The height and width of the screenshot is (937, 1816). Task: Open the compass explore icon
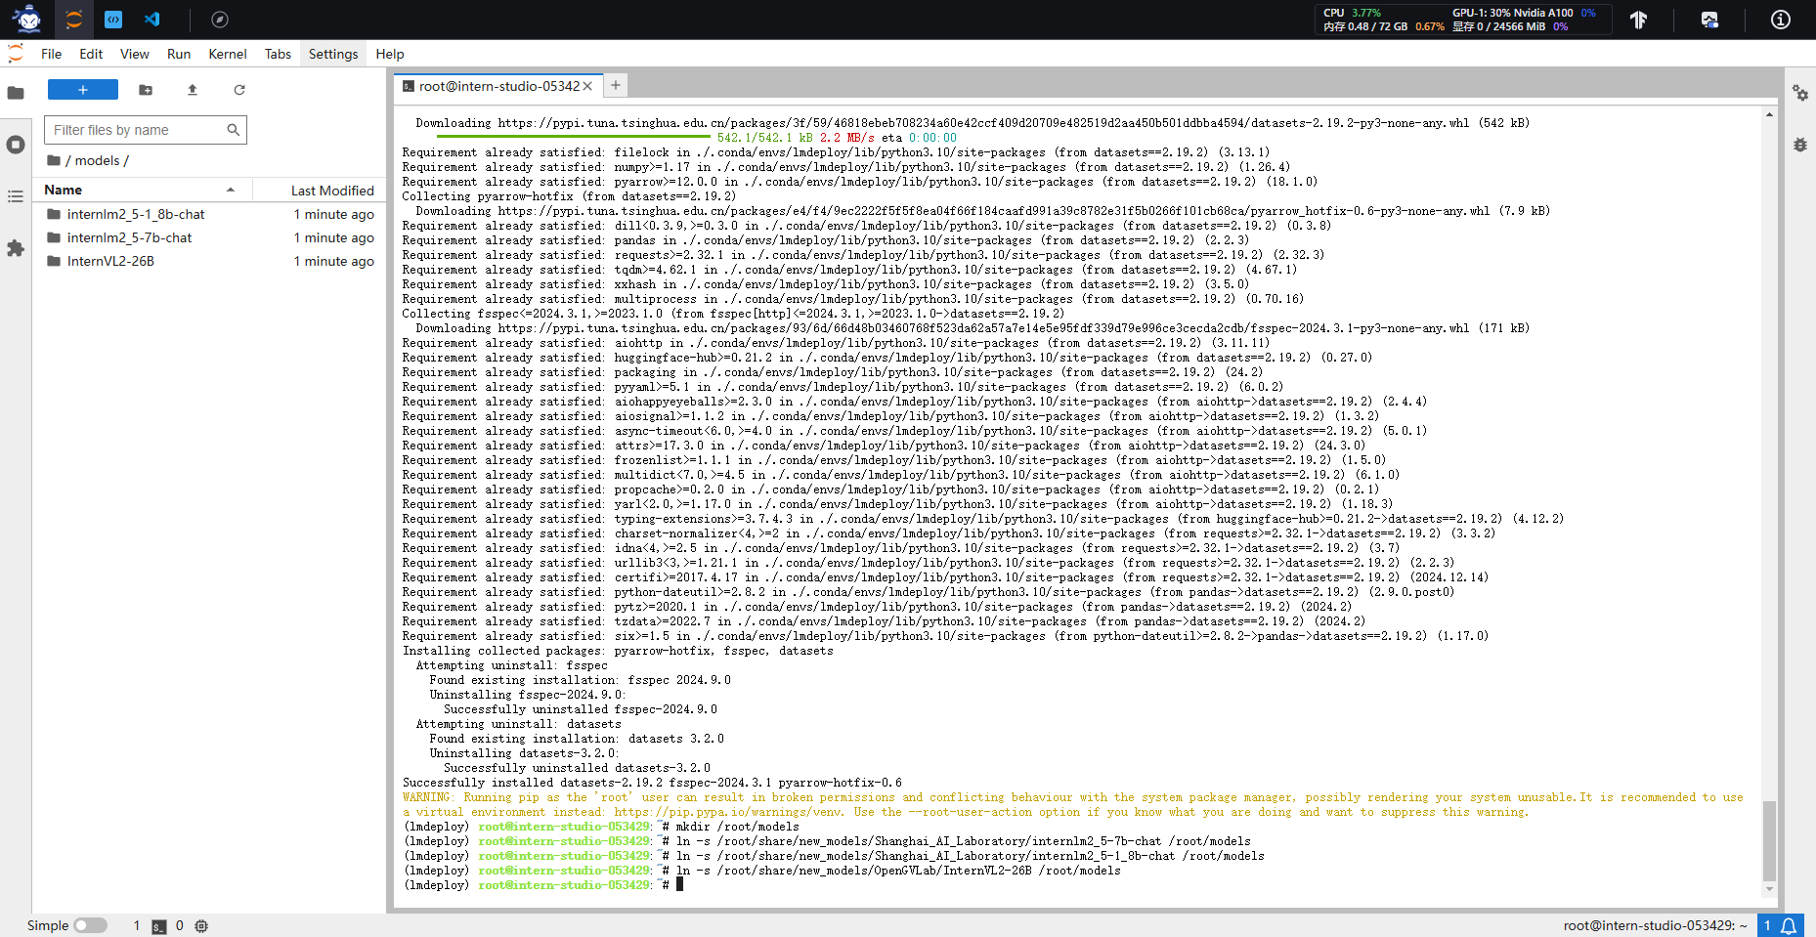pos(220,20)
